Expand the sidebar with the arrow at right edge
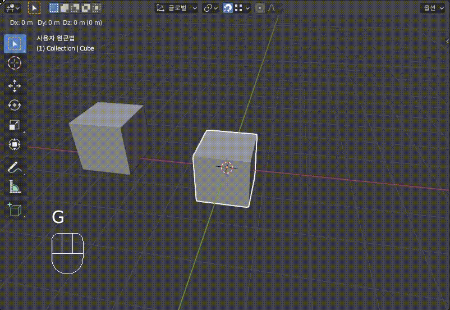 coord(447,42)
